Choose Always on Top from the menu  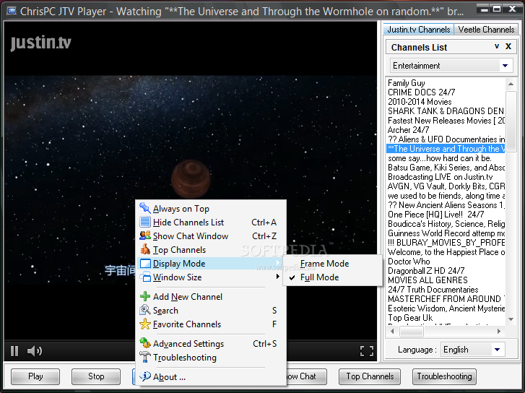click(x=211, y=208)
